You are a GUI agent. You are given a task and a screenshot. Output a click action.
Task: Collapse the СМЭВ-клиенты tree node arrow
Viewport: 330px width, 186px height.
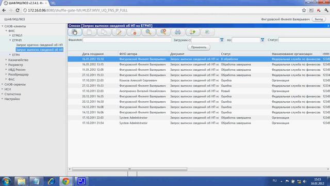click(x=3, y=26)
